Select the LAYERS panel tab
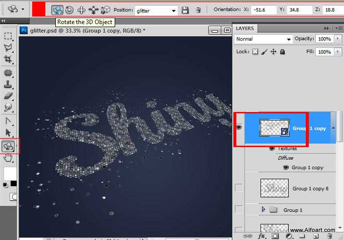 click(245, 29)
